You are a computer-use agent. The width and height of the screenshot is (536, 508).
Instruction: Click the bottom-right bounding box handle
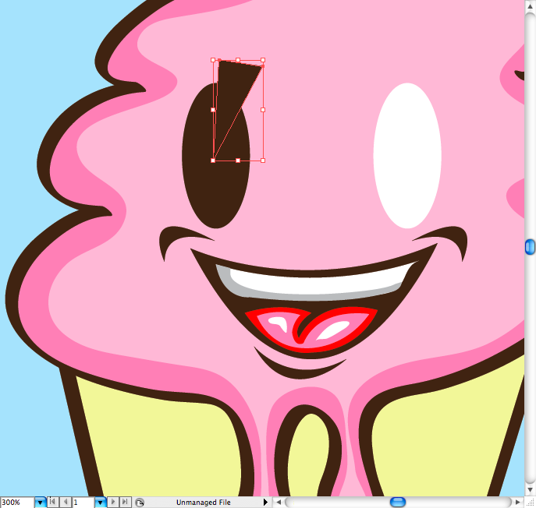pyautogui.click(x=263, y=161)
